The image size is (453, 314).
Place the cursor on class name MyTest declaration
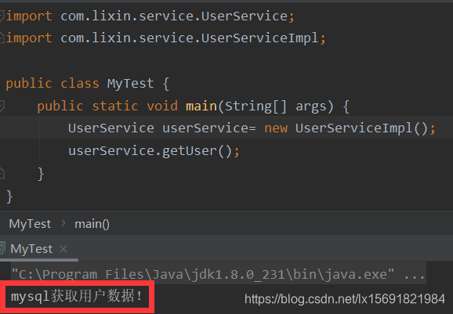(130, 84)
